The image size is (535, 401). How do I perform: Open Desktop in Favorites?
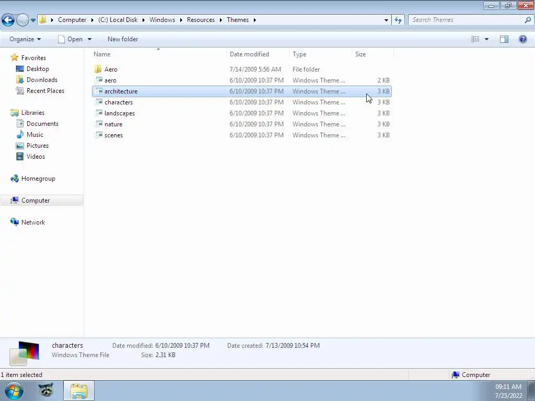[38, 68]
